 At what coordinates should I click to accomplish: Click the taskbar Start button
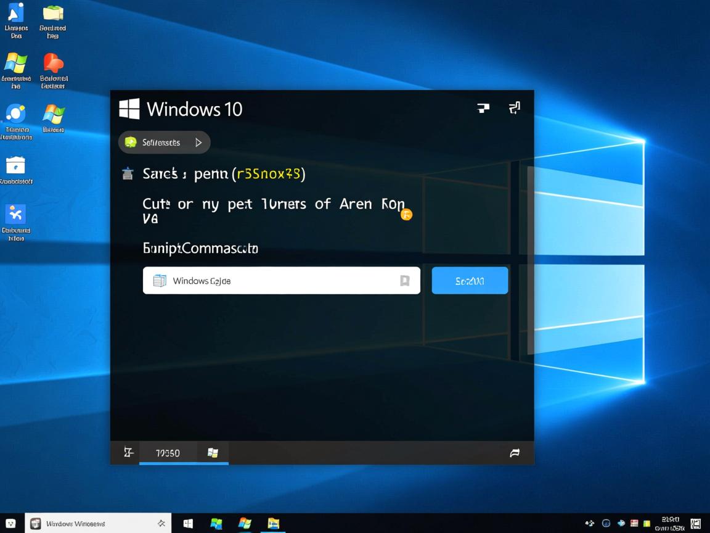[188, 523]
